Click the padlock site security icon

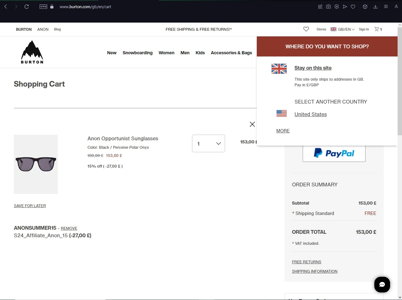52,7
